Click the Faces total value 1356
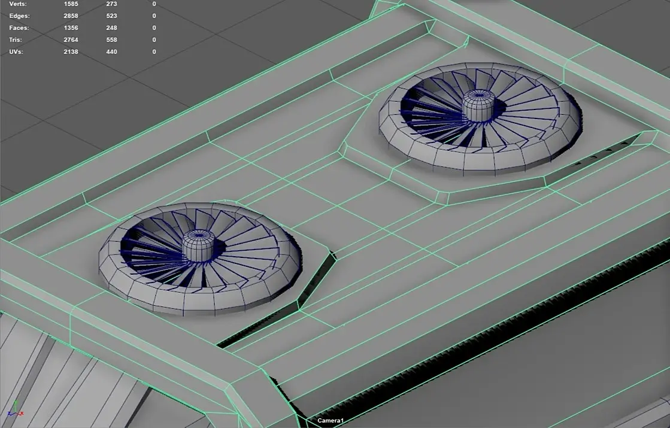 (x=71, y=28)
